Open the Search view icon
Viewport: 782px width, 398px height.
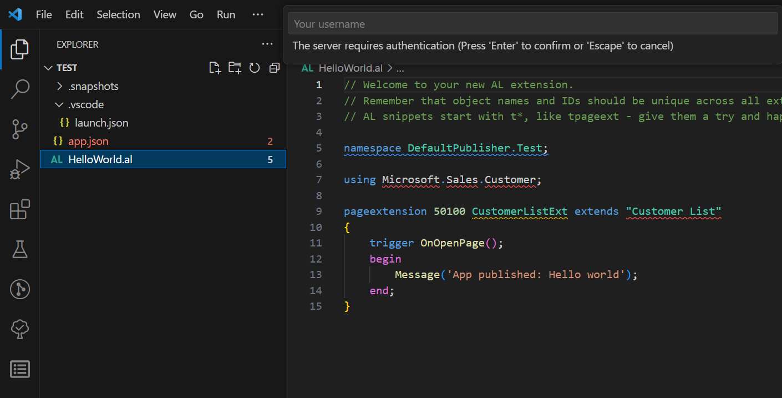pos(19,89)
